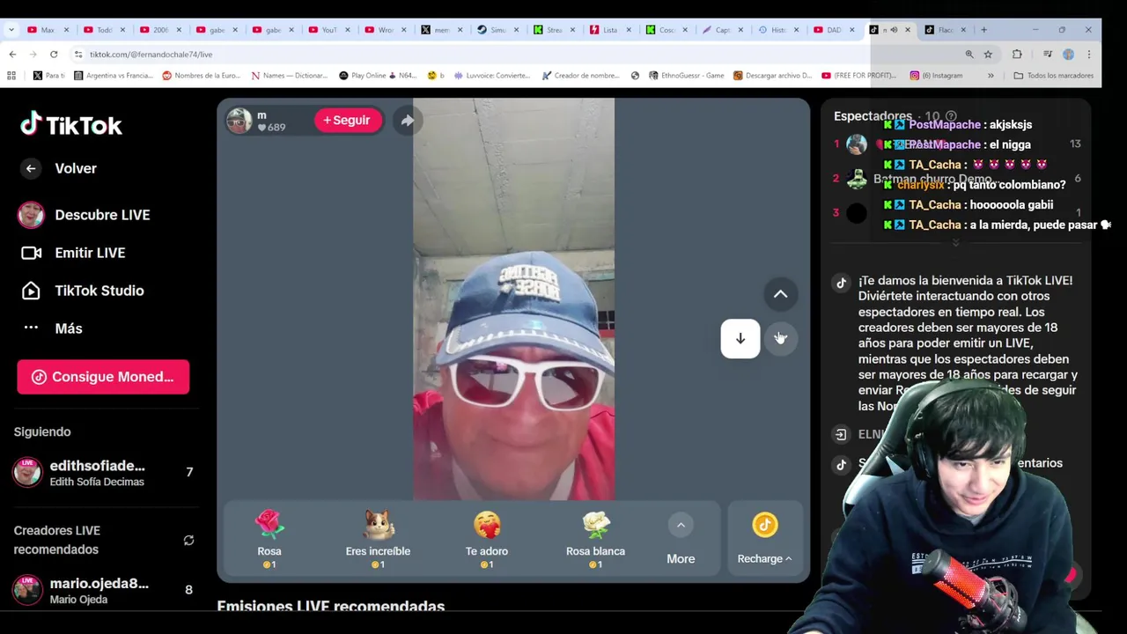Click the live video feed
Viewport: 1127px width, 634px height.
pyautogui.click(x=514, y=299)
